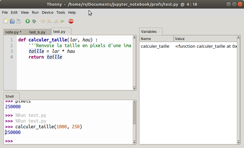Click the first '%Run test.py' shell line
Viewport: 244px width, 148px height.
(31, 115)
